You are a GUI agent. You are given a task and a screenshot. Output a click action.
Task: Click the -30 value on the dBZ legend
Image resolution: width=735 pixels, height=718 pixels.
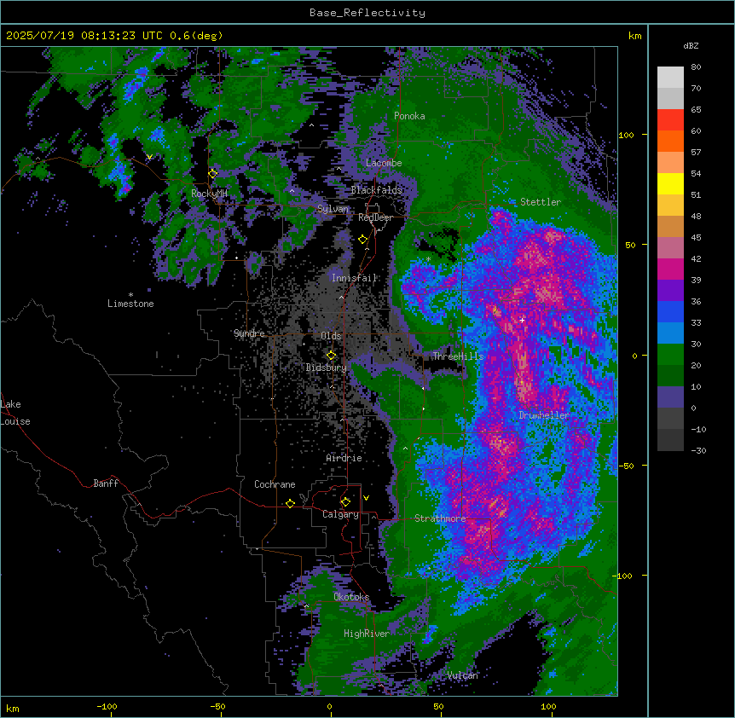tap(698, 450)
